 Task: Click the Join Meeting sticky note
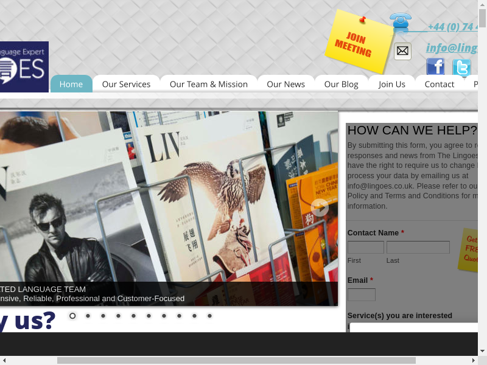[x=359, y=42]
